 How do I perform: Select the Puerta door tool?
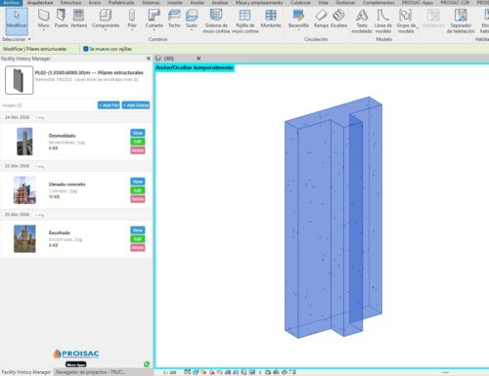click(x=61, y=19)
